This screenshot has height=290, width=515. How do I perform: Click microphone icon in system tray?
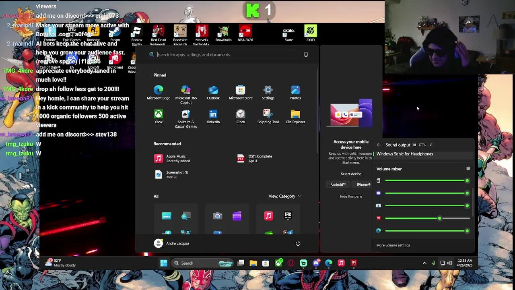pos(434,263)
